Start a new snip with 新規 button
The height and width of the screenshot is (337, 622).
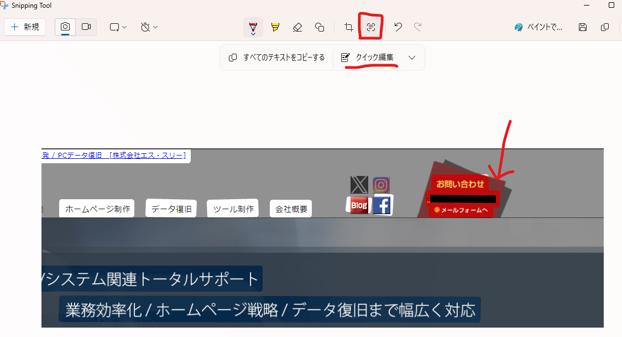[x=25, y=27]
